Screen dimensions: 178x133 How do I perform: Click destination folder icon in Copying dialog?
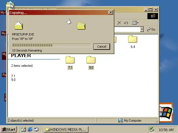81,26
